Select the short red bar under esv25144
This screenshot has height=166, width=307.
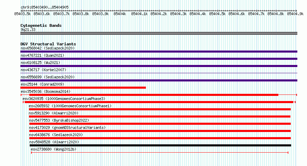click(x=83, y=88)
